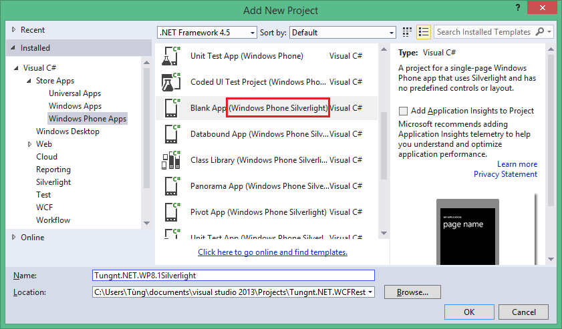Select WCF category
Viewport: 562px width, 329px height.
pos(45,208)
